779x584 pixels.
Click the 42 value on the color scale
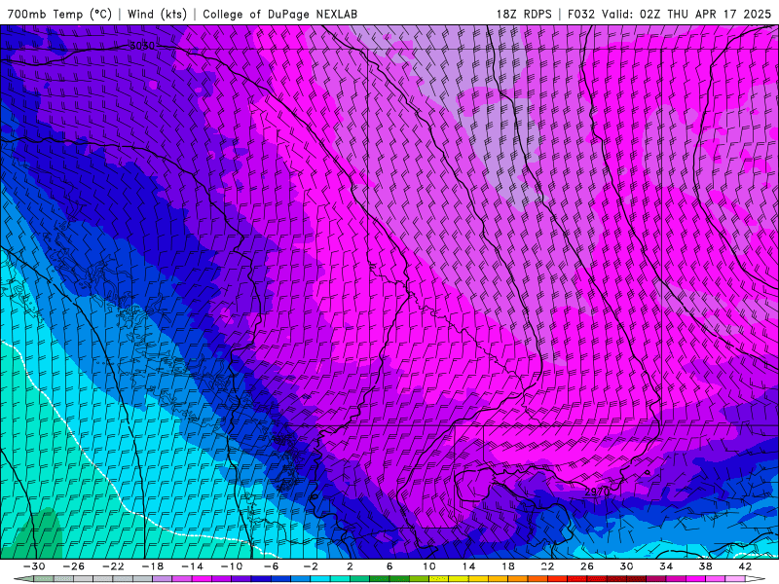pos(744,566)
